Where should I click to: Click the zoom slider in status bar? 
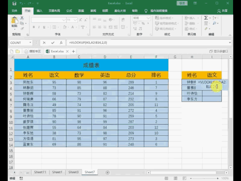[204, 178]
